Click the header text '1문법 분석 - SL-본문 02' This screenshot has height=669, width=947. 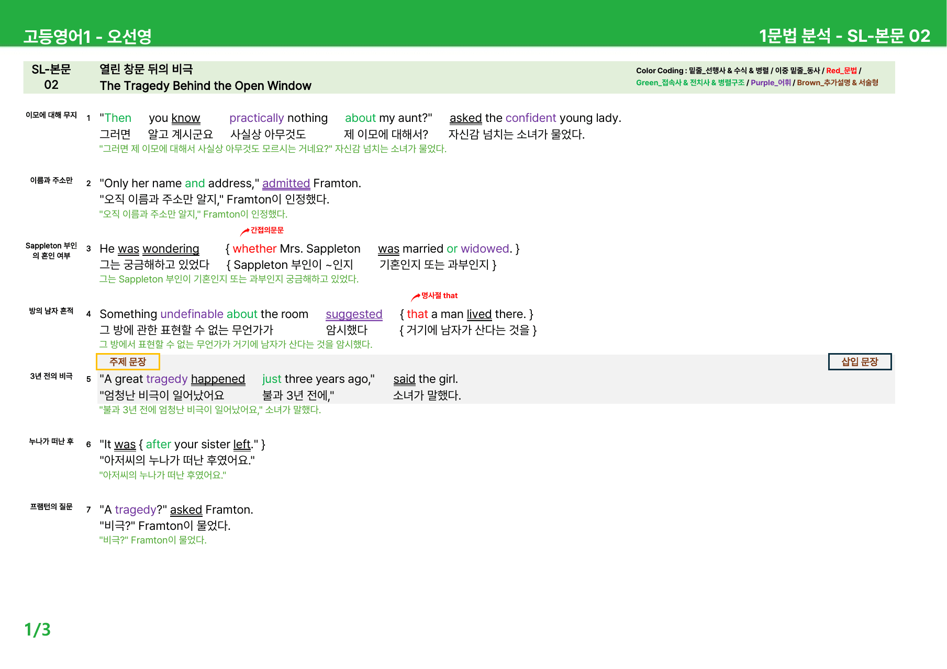[x=844, y=36]
